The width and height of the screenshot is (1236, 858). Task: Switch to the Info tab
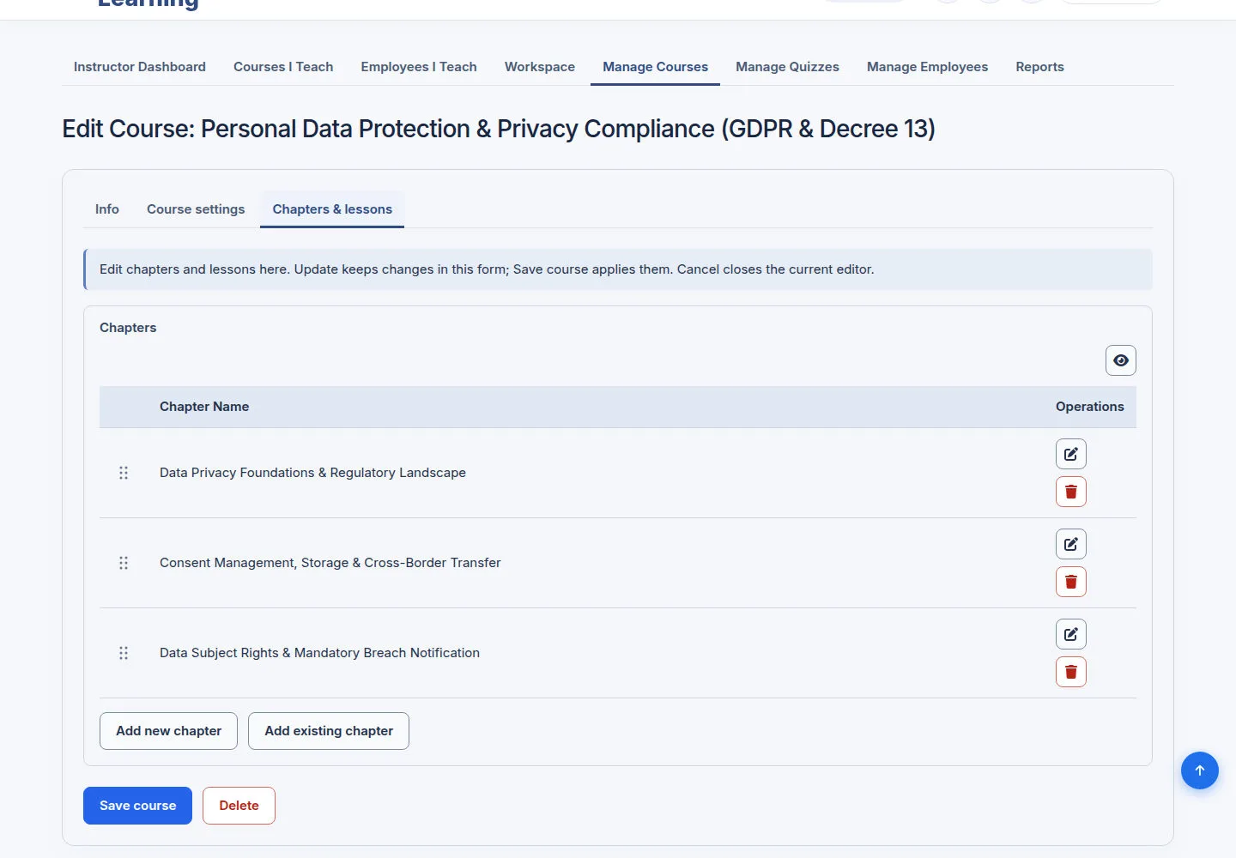107,209
